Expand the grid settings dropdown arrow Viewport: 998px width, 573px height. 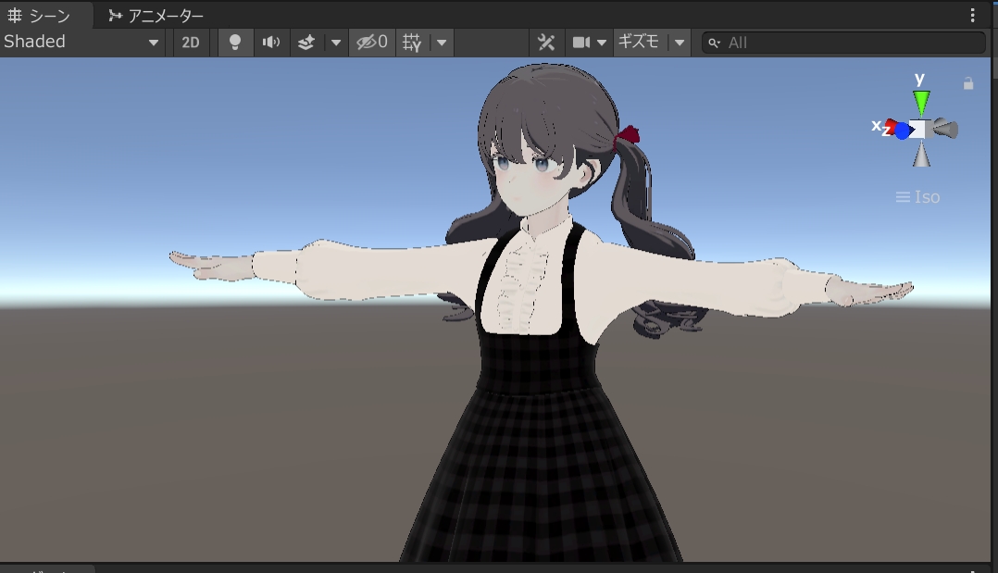(x=443, y=43)
